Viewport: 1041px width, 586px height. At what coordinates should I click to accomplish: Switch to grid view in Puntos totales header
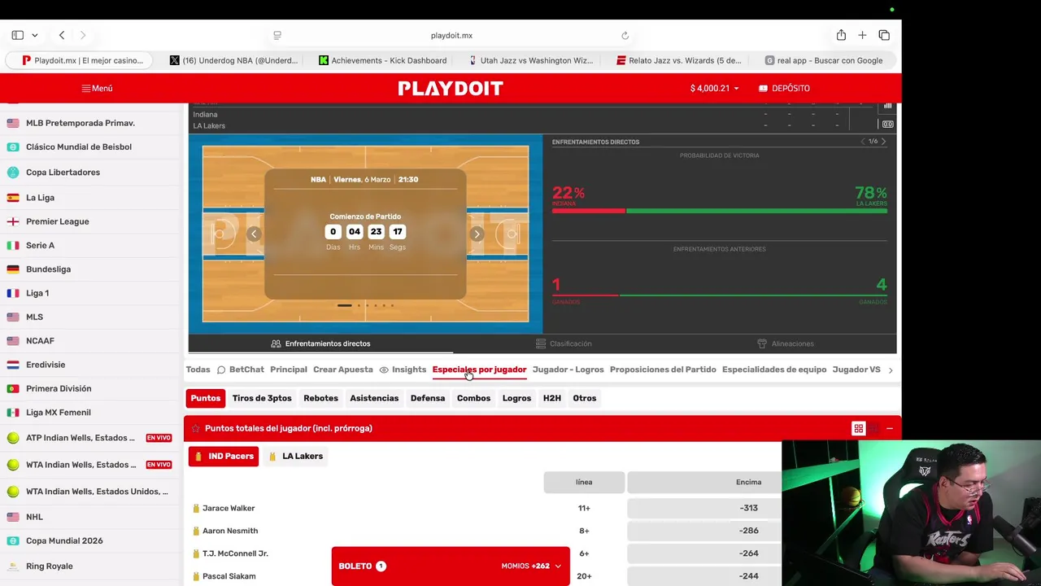click(858, 428)
